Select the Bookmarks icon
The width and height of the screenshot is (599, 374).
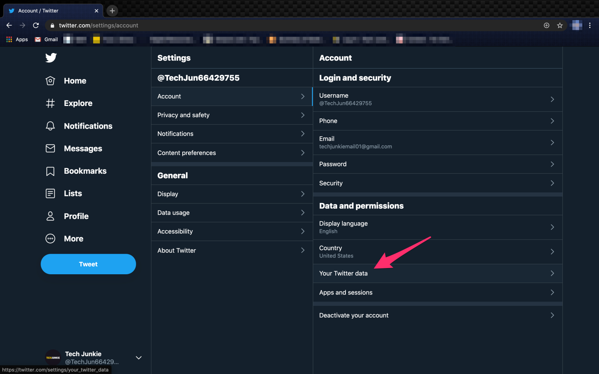tap(50, 171)
